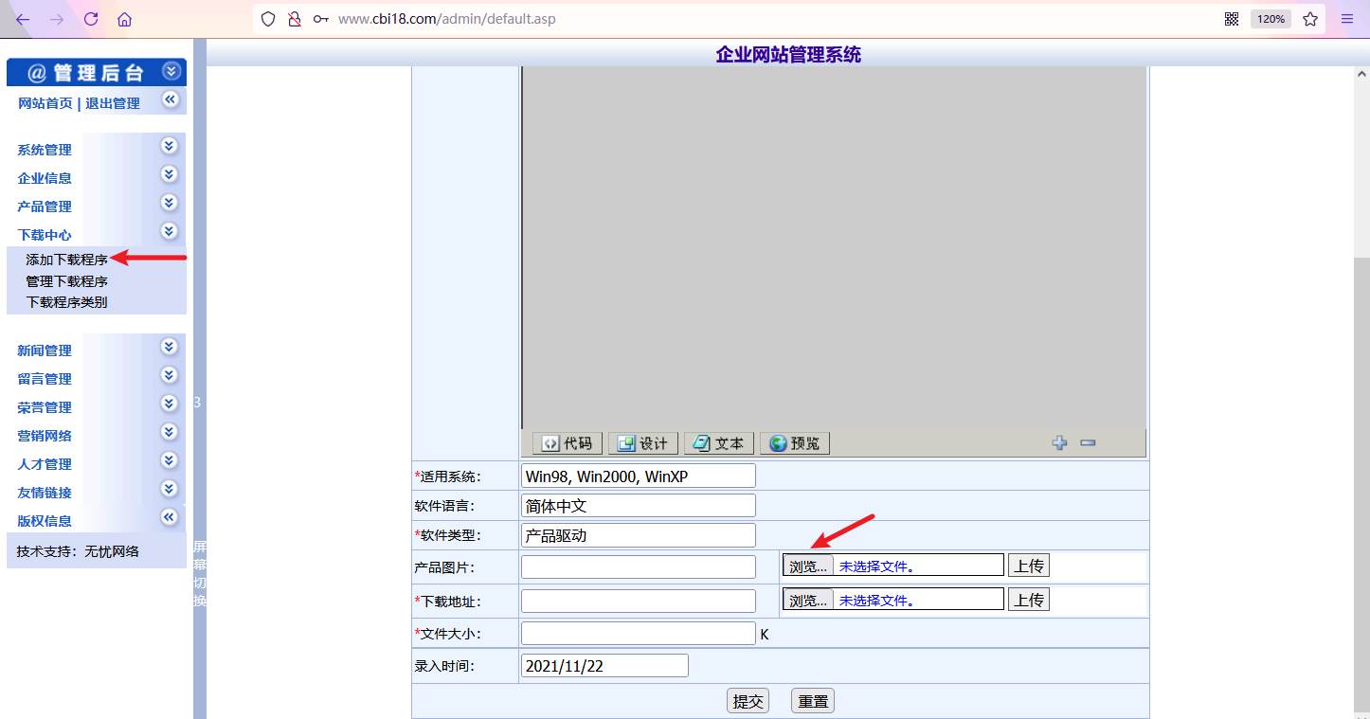Select the 企业信息 menu label
Screen dimensions: 1370x719
tap(45, 178)
